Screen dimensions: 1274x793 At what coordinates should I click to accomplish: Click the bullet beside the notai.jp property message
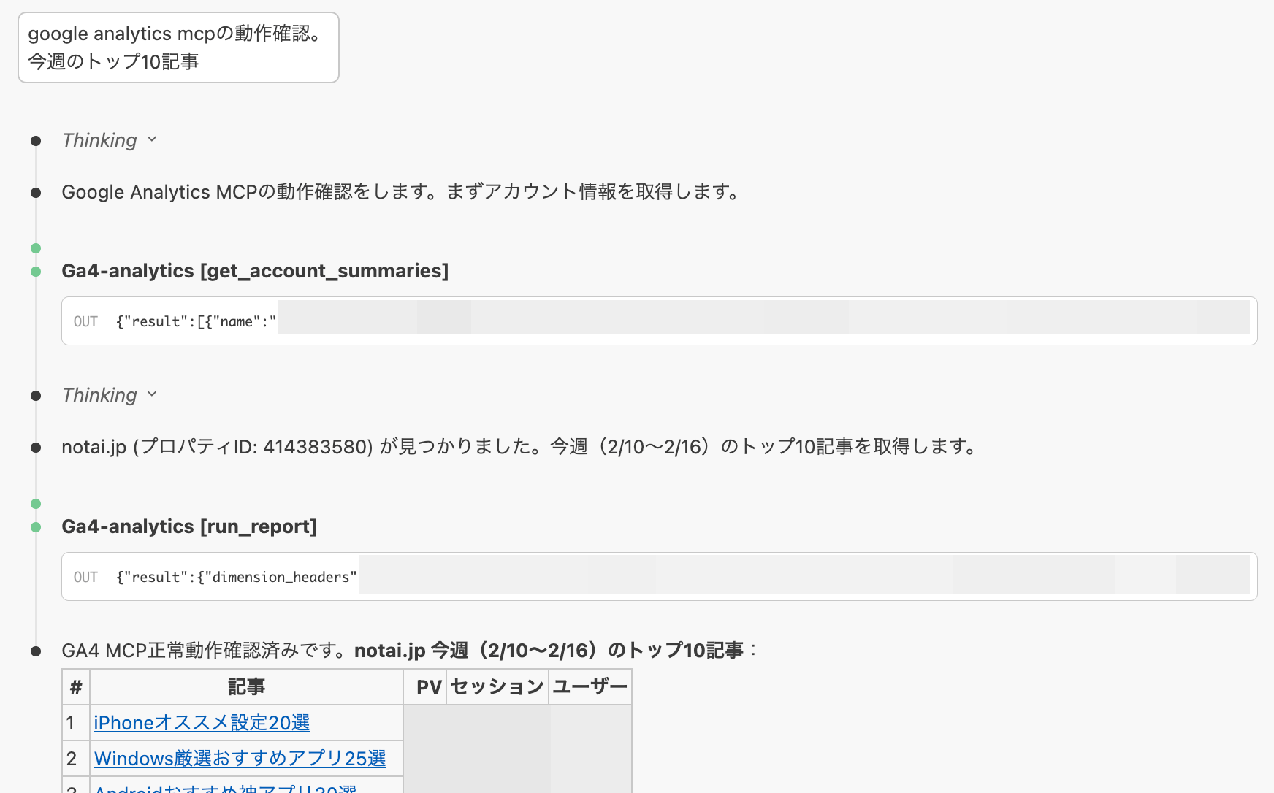tap(36, 447)
